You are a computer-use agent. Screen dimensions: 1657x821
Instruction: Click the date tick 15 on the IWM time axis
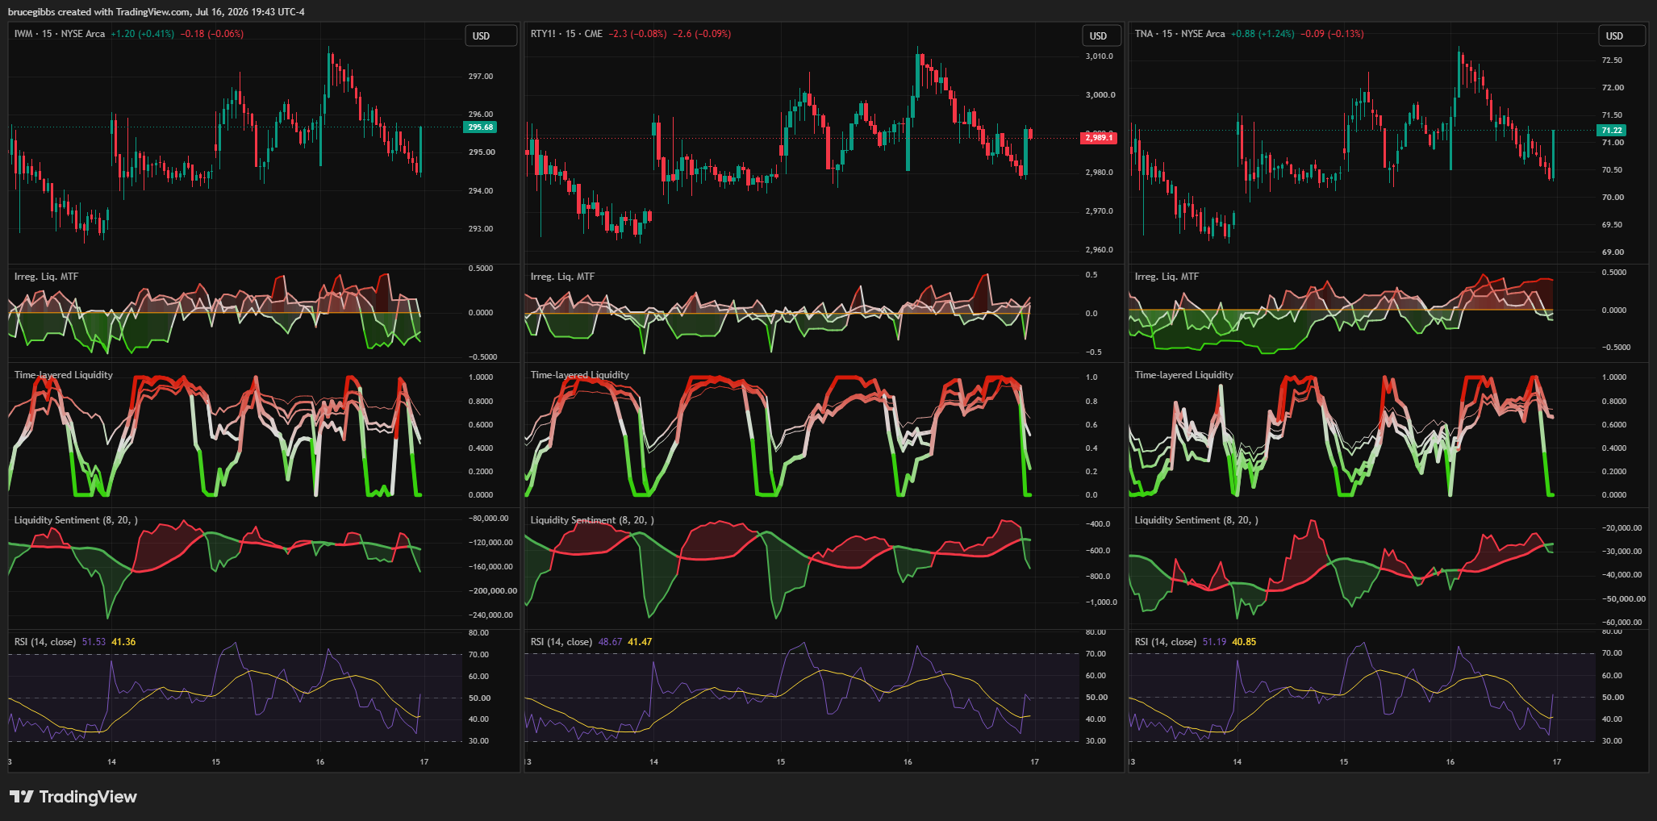click(x=215, y=762)
